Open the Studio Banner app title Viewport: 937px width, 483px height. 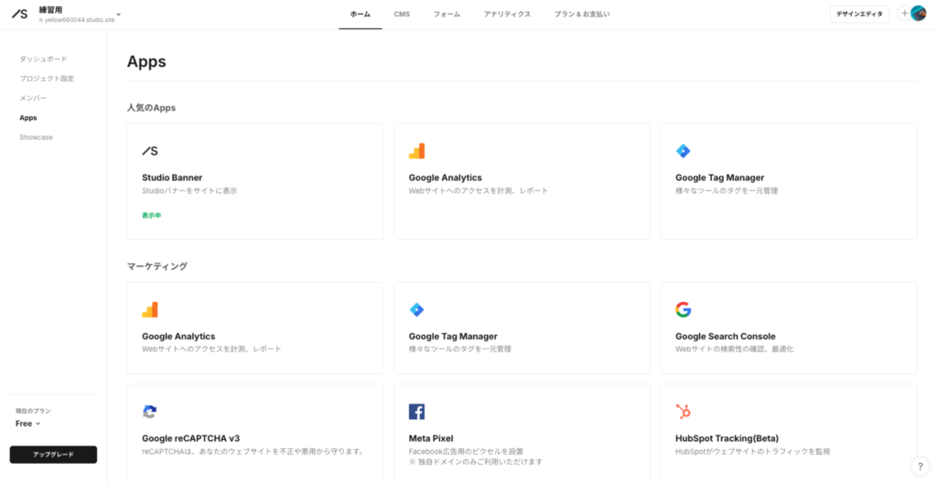pyautogui.click(x=172, y=177)
